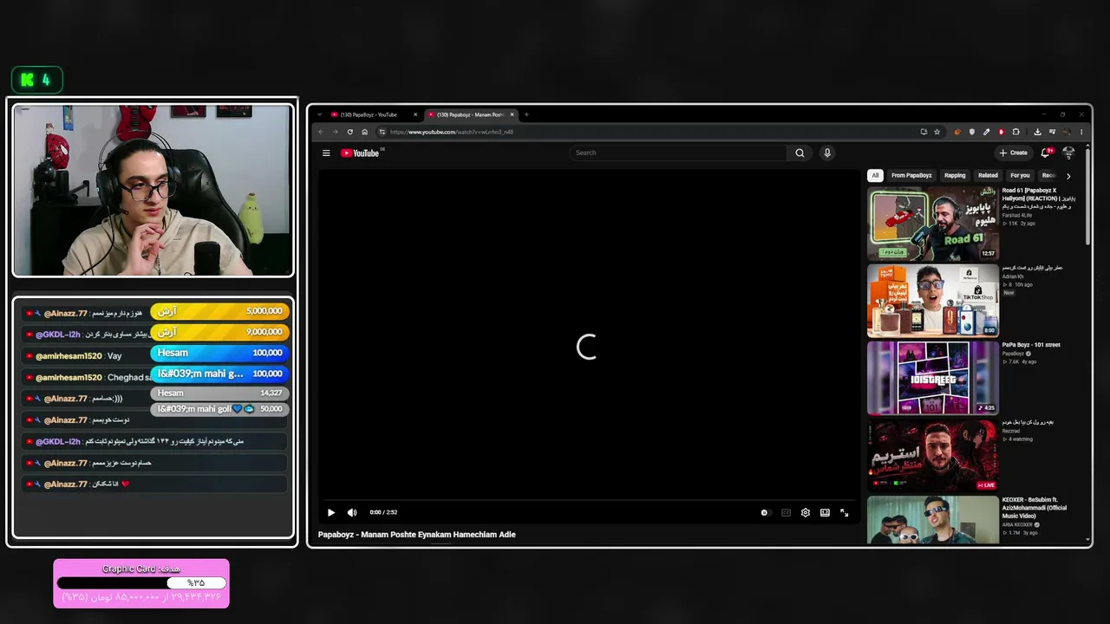Toggle the autoplay switch in the player
Image resolution: width=1110 pixels, height=624 pixels.
tap(764, 512)
